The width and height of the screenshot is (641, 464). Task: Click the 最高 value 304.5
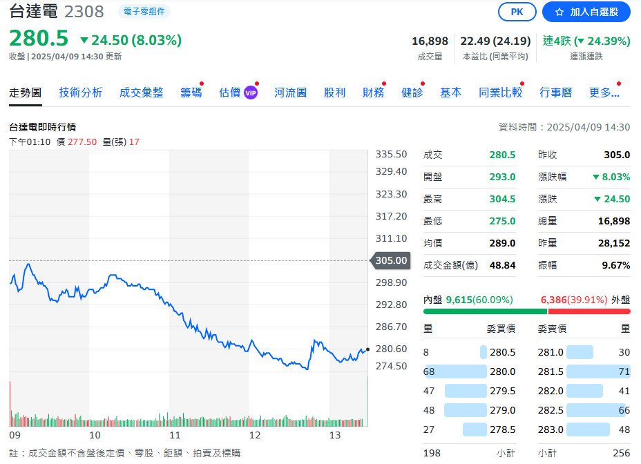(502, 199)
